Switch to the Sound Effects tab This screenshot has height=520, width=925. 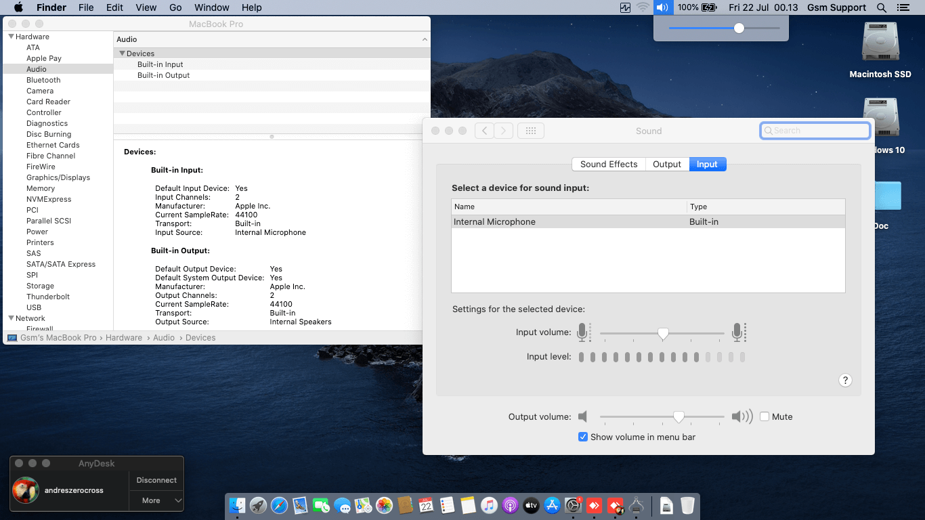[x=608, y=165]
